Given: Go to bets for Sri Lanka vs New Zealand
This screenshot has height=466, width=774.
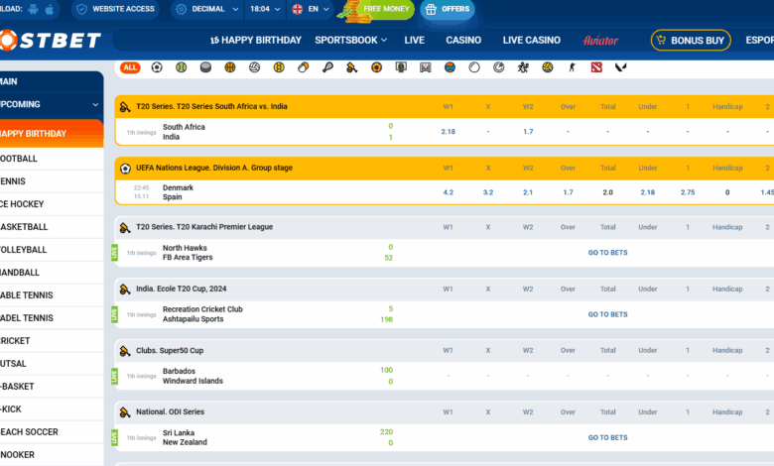Looking at the screenshot, I should coord(607,438).
